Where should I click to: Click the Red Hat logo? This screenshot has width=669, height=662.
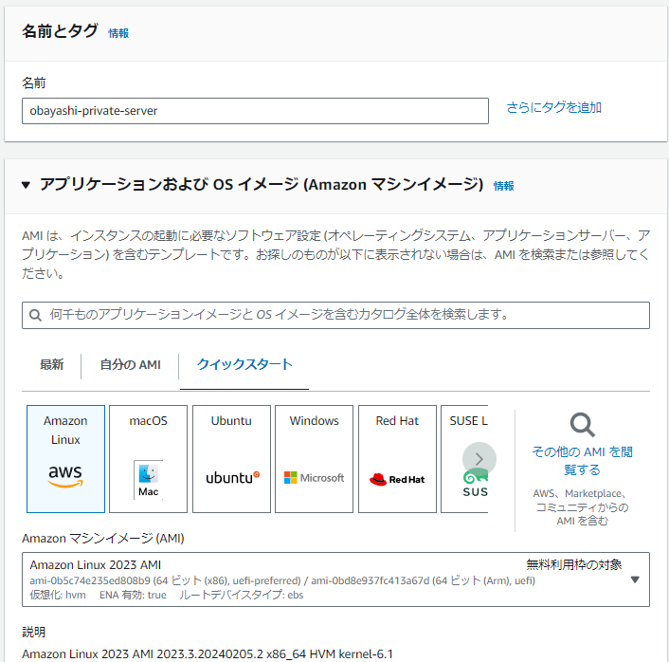397,480
